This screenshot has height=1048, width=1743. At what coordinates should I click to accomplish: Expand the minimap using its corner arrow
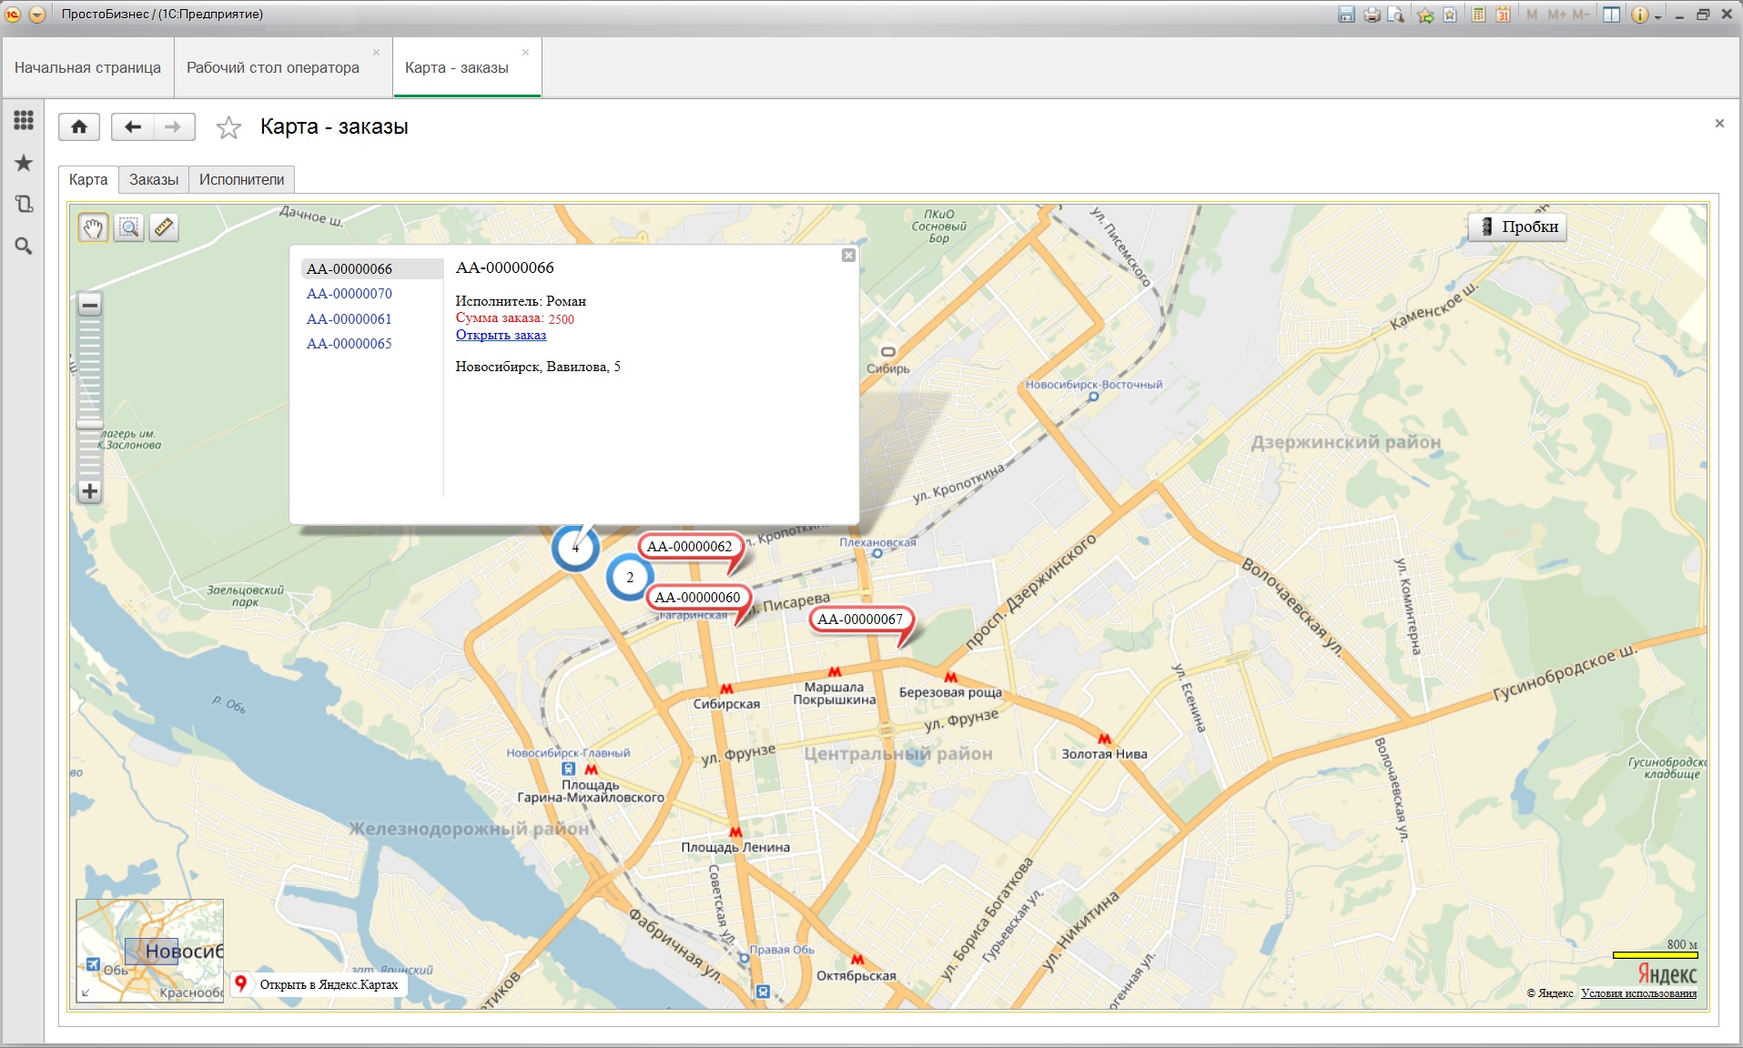point(86,993)
